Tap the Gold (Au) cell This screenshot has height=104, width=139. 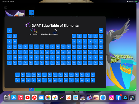tap(63, 58)
